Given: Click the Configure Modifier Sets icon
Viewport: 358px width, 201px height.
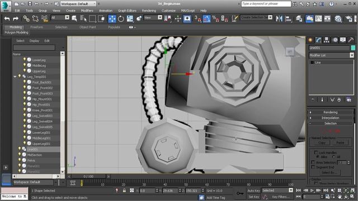Looking at the screenshot, I should [x=349, y=99].
